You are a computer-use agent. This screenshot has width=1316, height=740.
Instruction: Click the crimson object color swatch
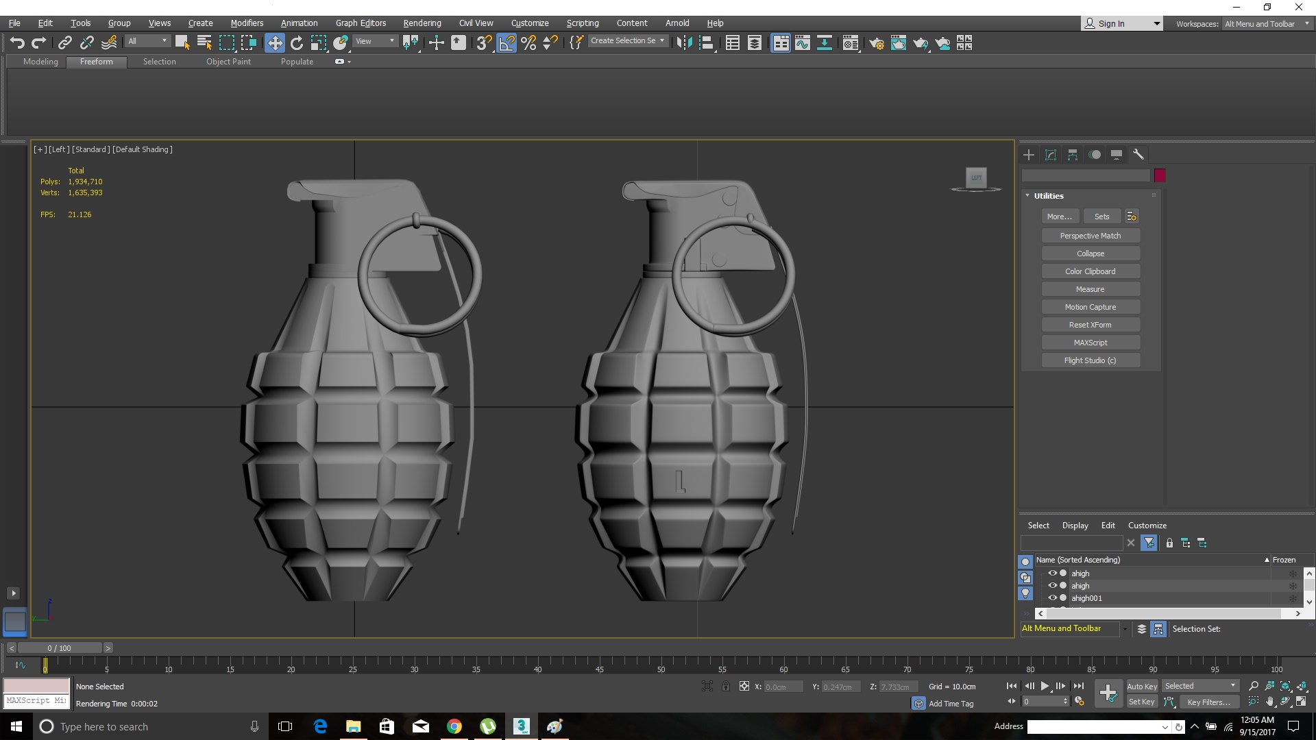click(1160, 175)
